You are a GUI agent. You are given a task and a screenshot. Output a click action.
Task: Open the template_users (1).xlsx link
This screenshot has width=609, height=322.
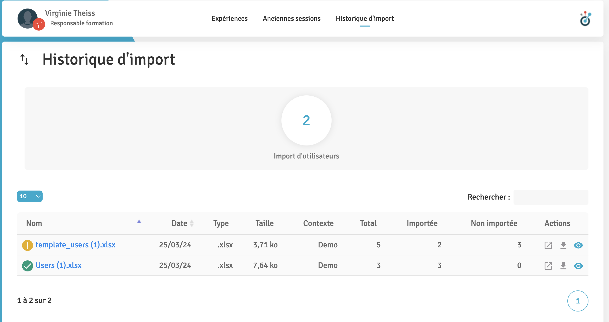tap(75, 245)
